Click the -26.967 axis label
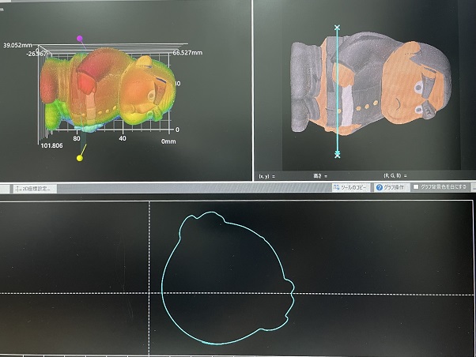476x357 pixels. click(x=36, y=54)
